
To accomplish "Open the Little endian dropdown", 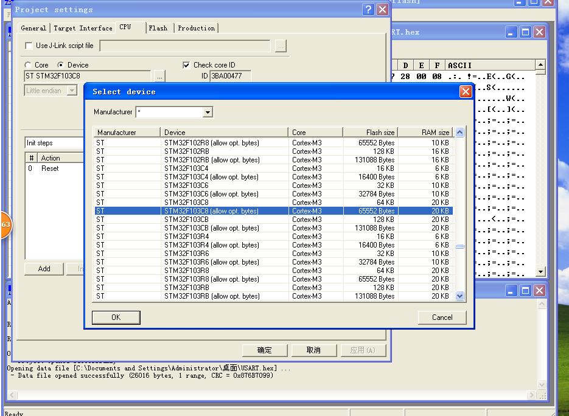I will coord(72,90).
